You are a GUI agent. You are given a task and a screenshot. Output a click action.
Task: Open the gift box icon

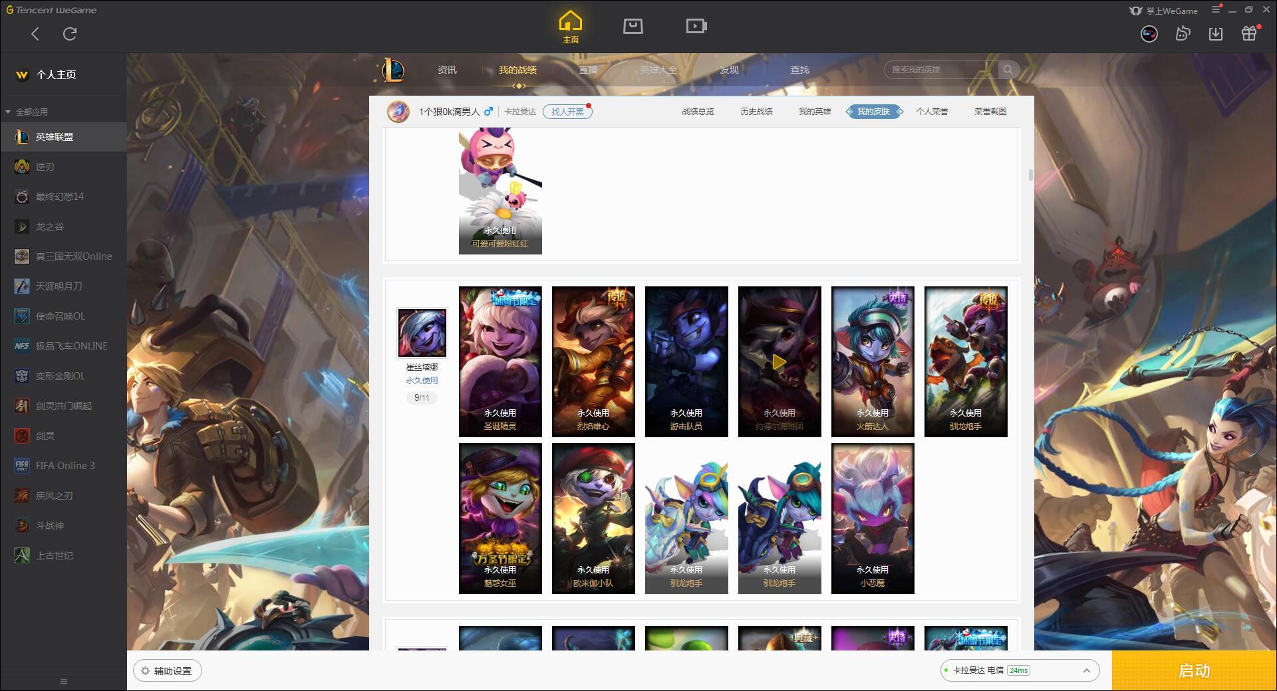(1249, 33)
